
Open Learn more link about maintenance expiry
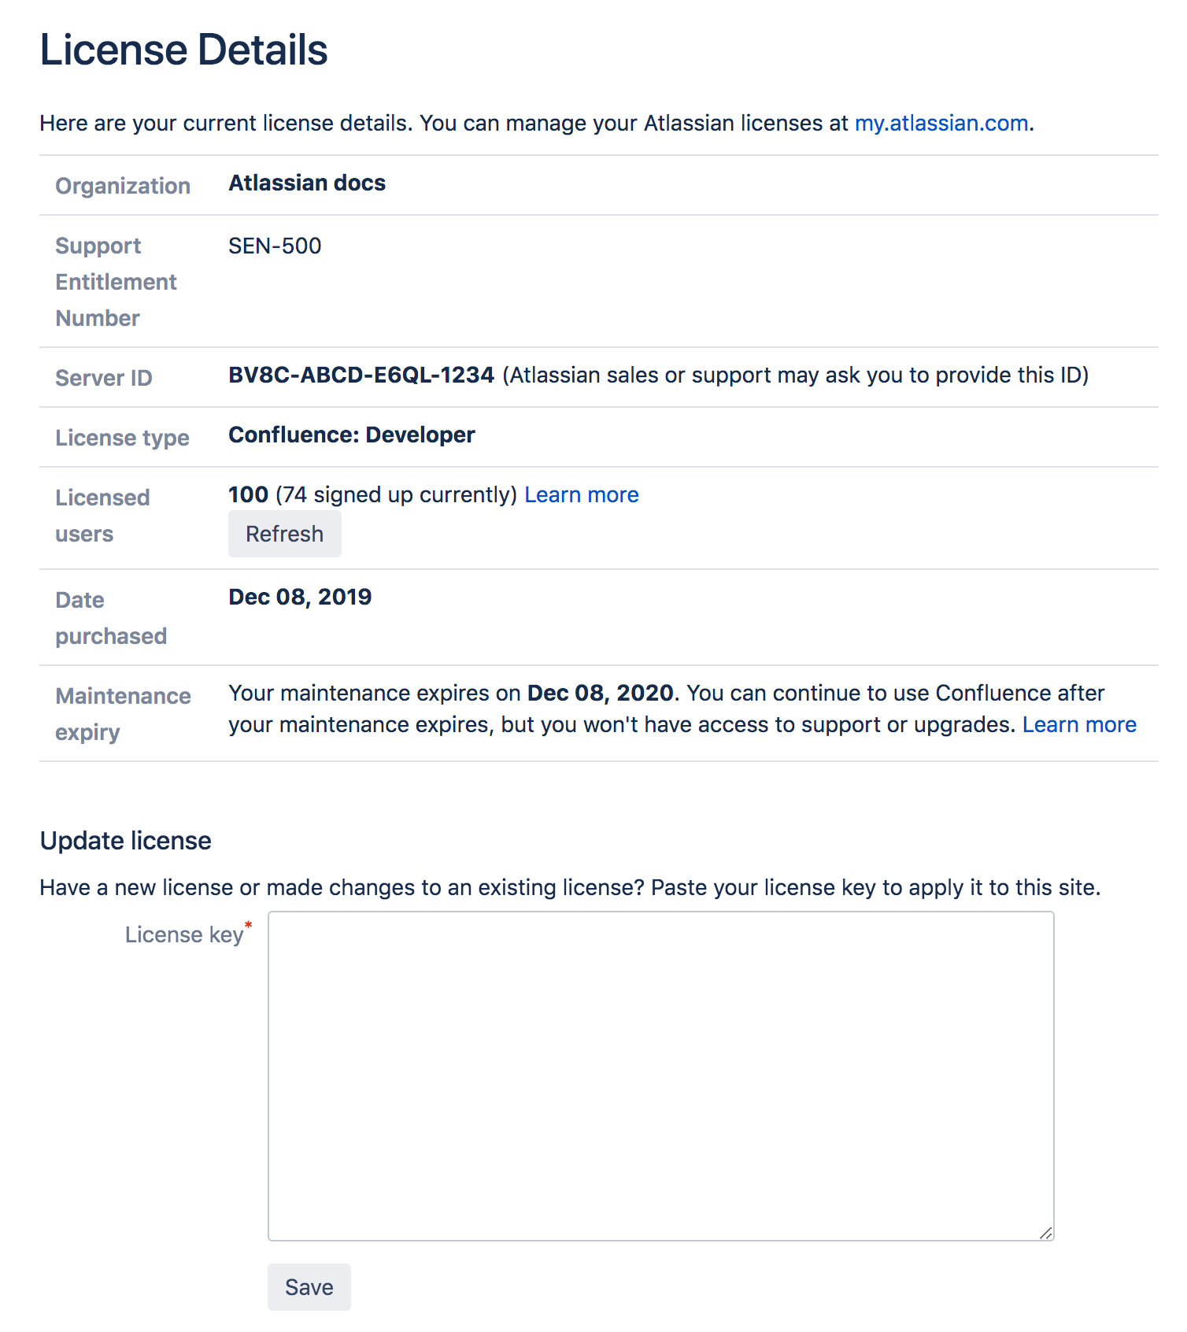[1079, 724]
